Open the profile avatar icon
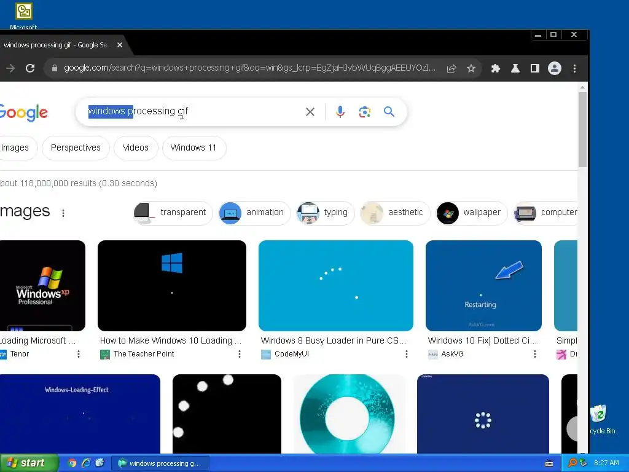The width and height of the screenshot is (629, 472). [555, 68]
